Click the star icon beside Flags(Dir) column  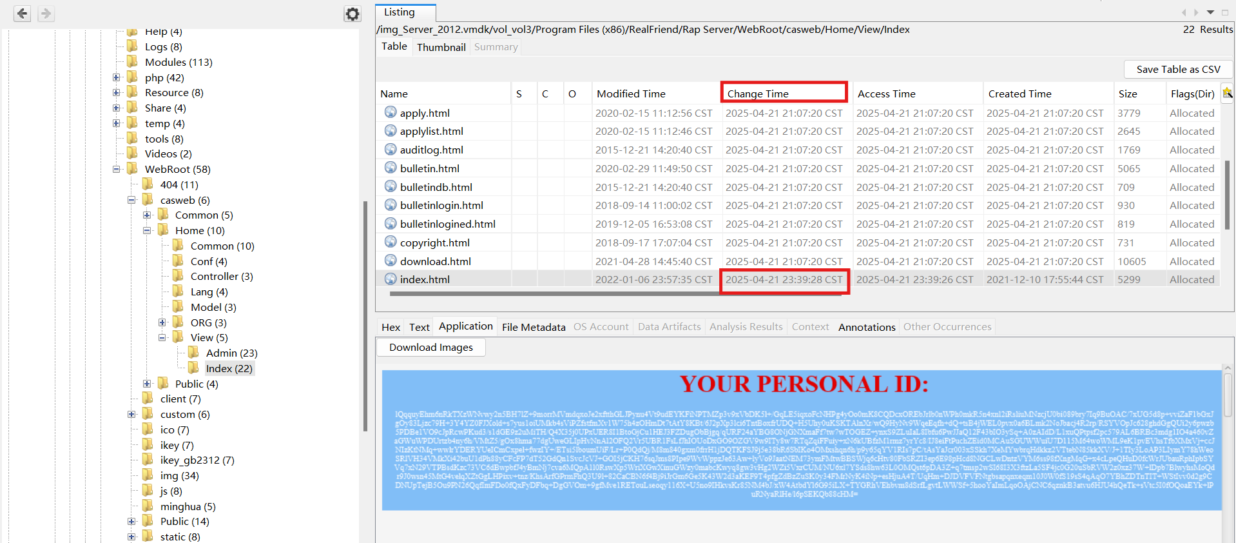coord(1227,94)
